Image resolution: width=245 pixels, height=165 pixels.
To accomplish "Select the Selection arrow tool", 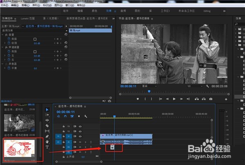I will click(x=47, y=110).
